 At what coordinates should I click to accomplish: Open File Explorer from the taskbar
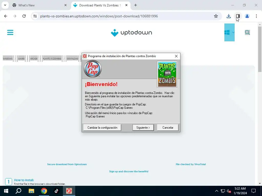point(31,191)
